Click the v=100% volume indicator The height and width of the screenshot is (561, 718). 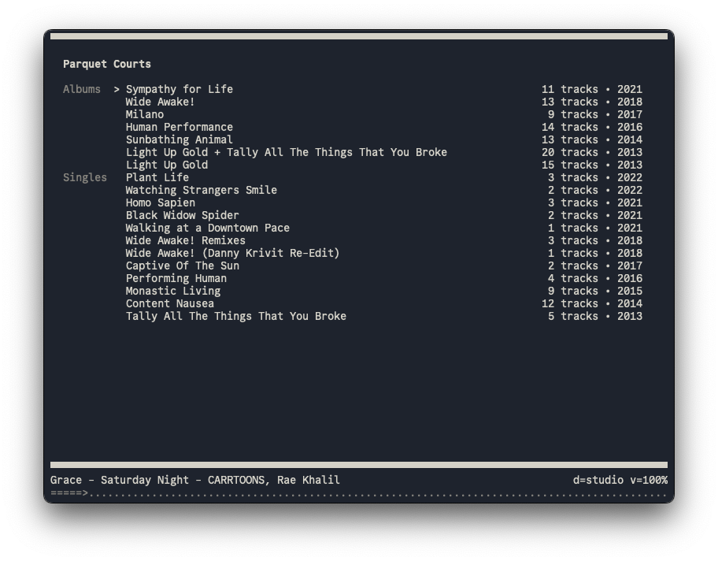tap(649, 480)
